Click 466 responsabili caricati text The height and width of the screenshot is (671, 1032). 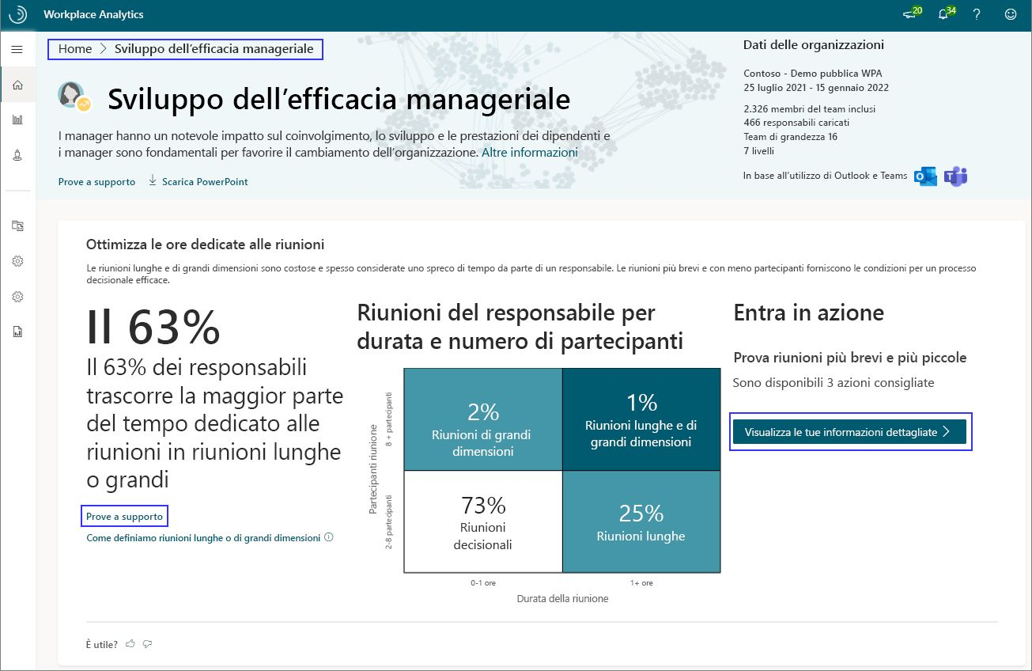796,123
